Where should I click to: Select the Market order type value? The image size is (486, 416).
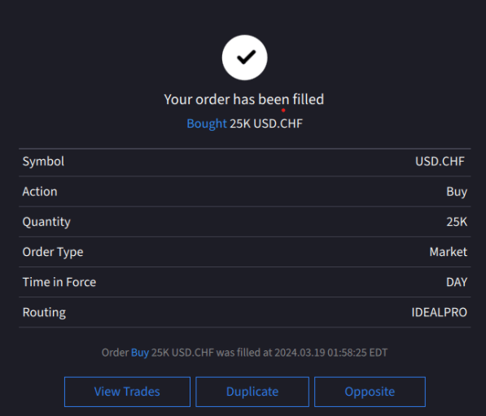click(x=449, y=252)
